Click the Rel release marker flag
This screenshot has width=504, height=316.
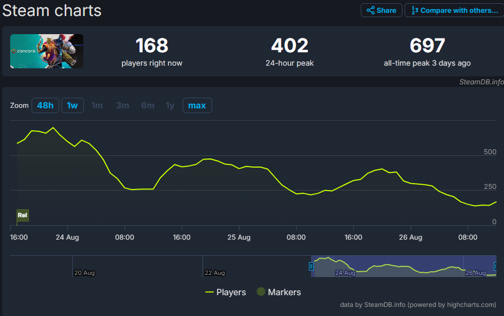[x=22, y=215]
